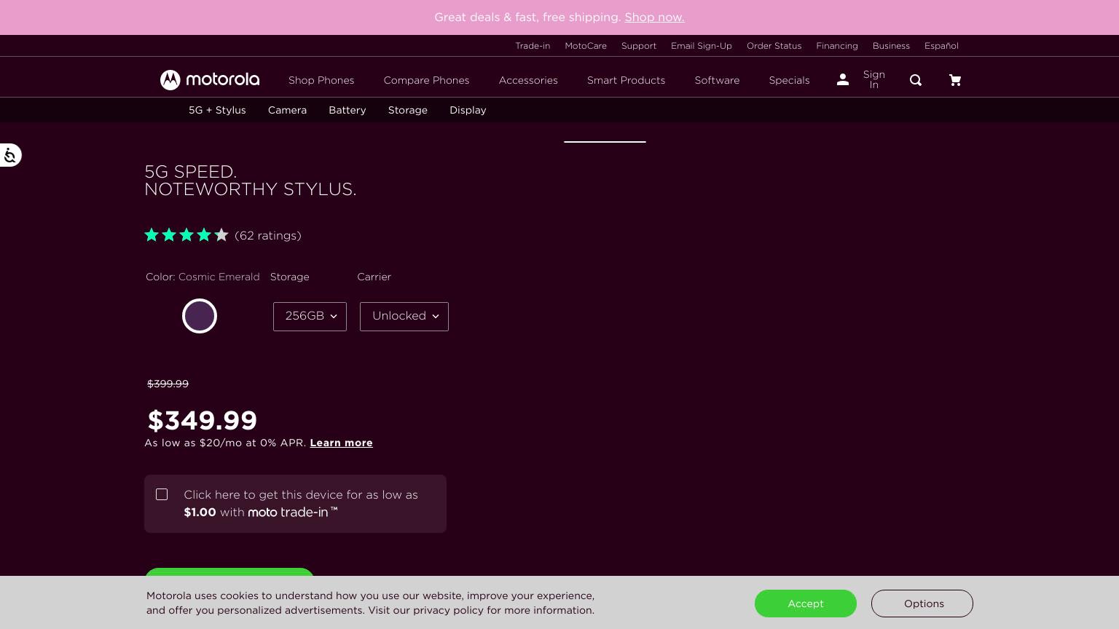Open Email Sign-Up link
Screen dimensions: 1119x629
702,45
